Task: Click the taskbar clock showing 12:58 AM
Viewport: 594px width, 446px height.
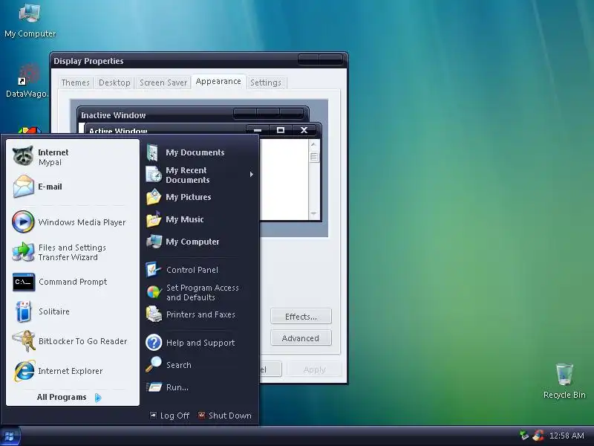Action: (567, 436)
